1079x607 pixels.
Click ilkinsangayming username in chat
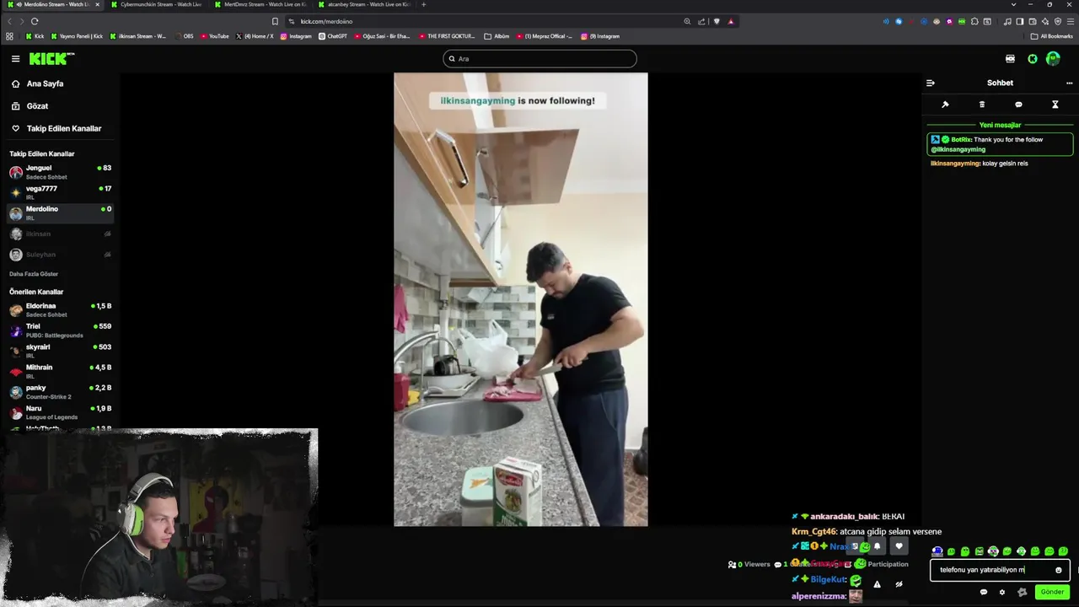tap(955, 164)
